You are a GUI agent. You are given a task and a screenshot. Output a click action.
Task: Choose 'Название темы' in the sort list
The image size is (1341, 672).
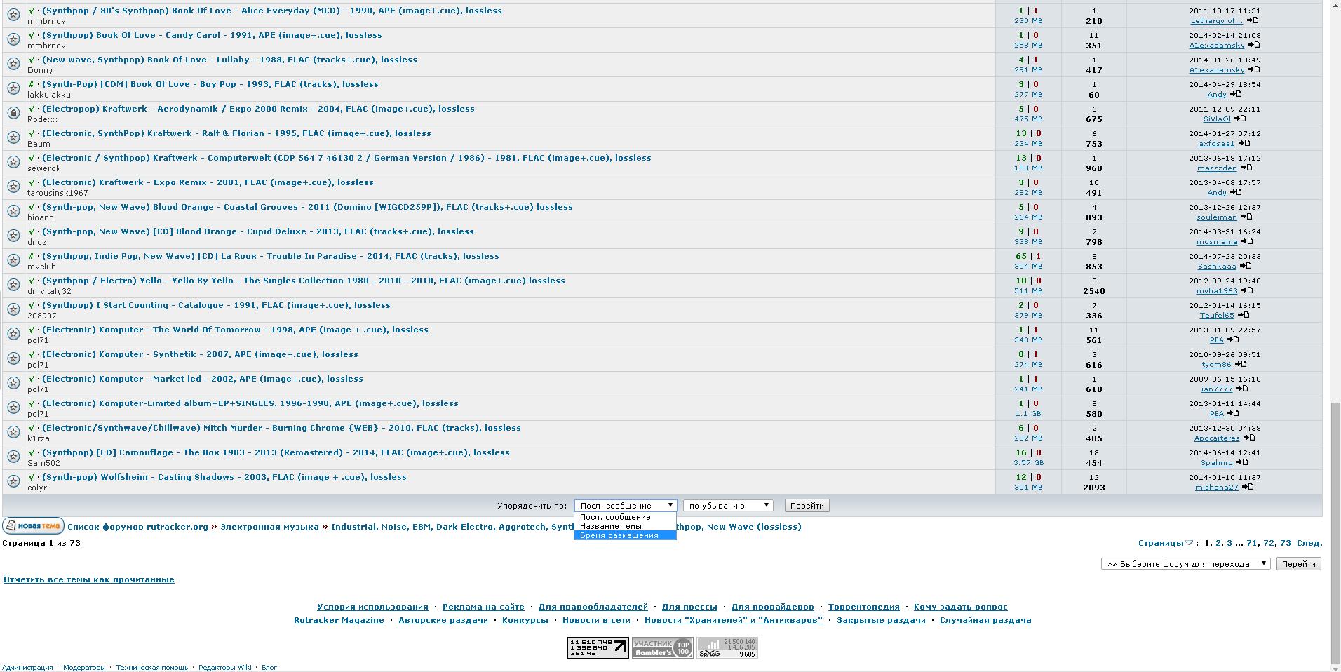(610, 526)
